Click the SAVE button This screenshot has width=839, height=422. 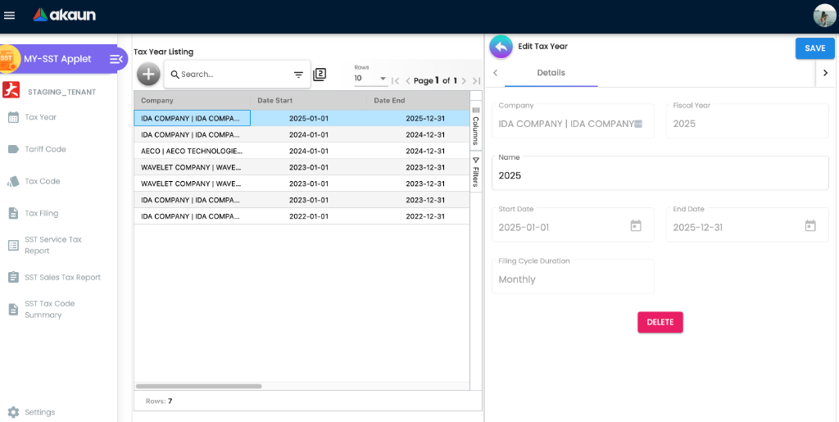click(x=814, y=48)
